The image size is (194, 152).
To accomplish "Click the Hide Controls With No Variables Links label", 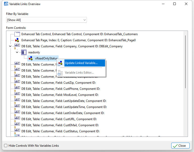I will (34, 146).
